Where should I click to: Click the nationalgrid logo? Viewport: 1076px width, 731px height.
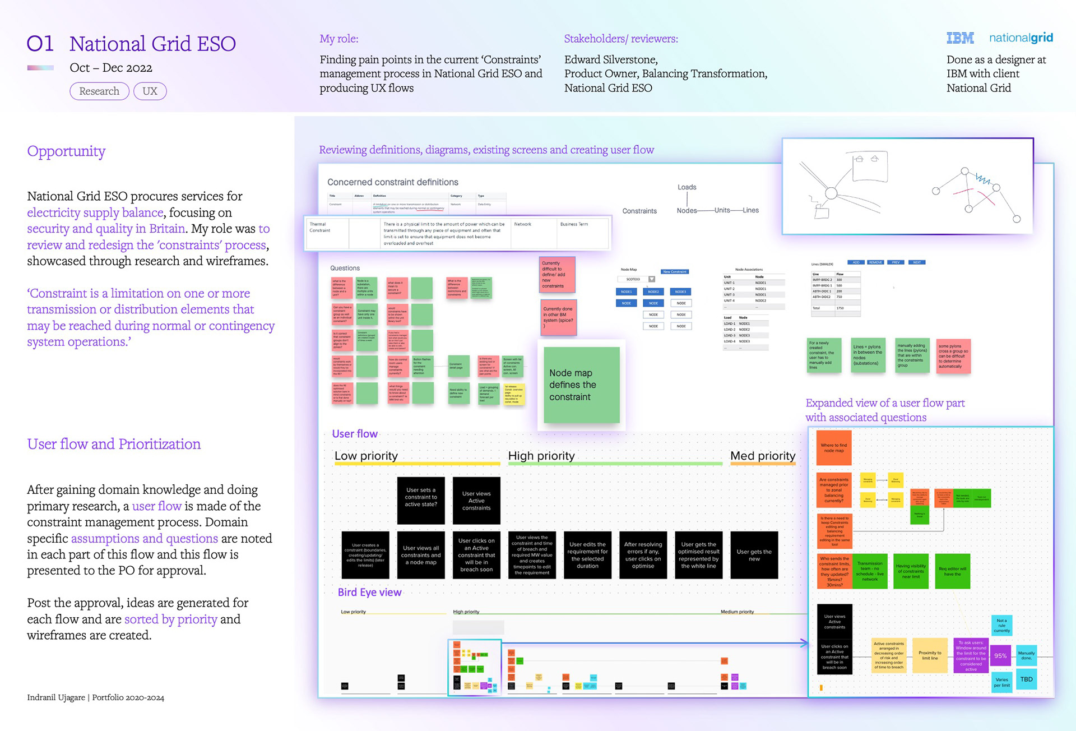pyautogui.click(x=1021, y=38)
